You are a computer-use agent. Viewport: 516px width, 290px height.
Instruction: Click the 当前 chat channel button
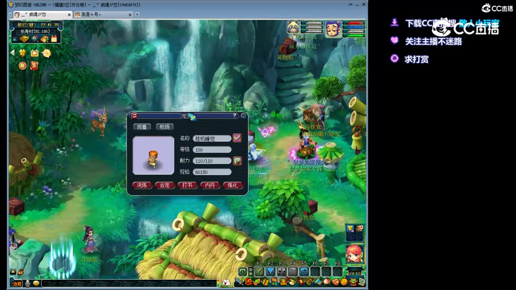(17, 284)
